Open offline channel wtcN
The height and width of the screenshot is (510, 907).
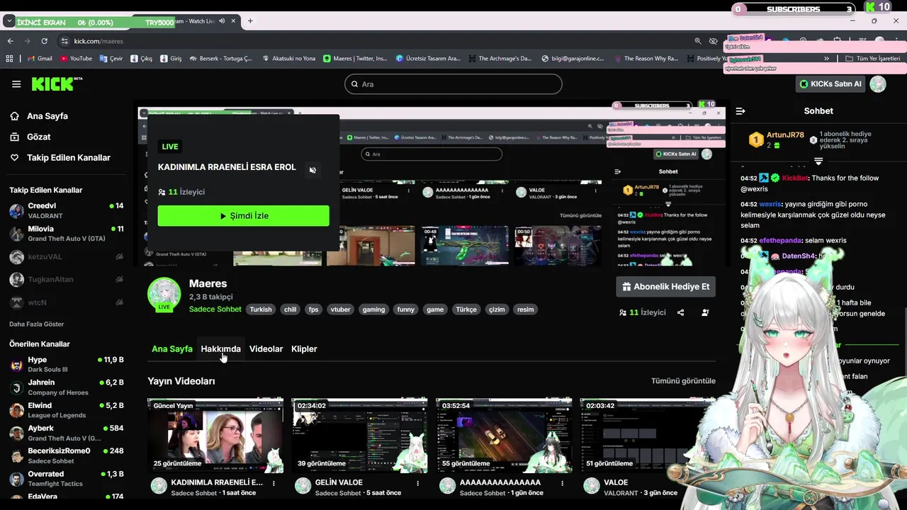66,302
